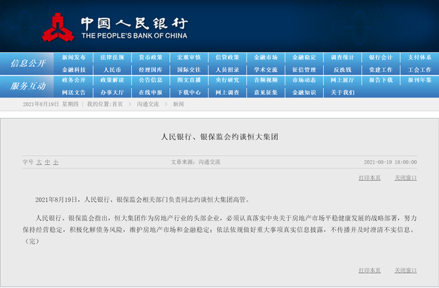Go to the 公告信息 section
The image size is (439, 288).
[150, 80]
